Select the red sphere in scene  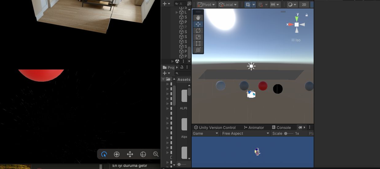click(263, 86)
